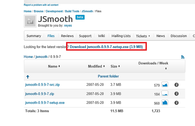Image resolution: width=195 pixels, height=126 pixels.
Task: Show info for jsmooth-0.9.9-7-setup.exe
Action: 177,103
